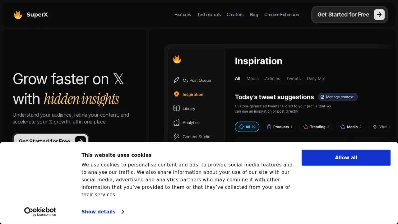Click the arrow icon inside Get Started for Free

point(379,14)
